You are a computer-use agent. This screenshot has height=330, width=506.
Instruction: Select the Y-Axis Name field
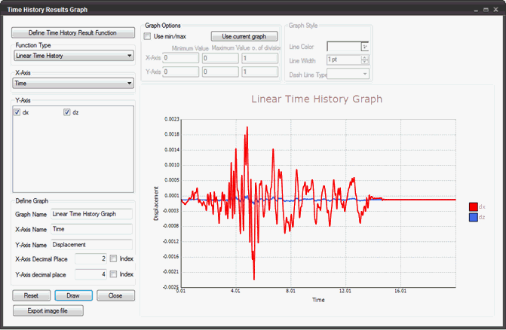91,244
